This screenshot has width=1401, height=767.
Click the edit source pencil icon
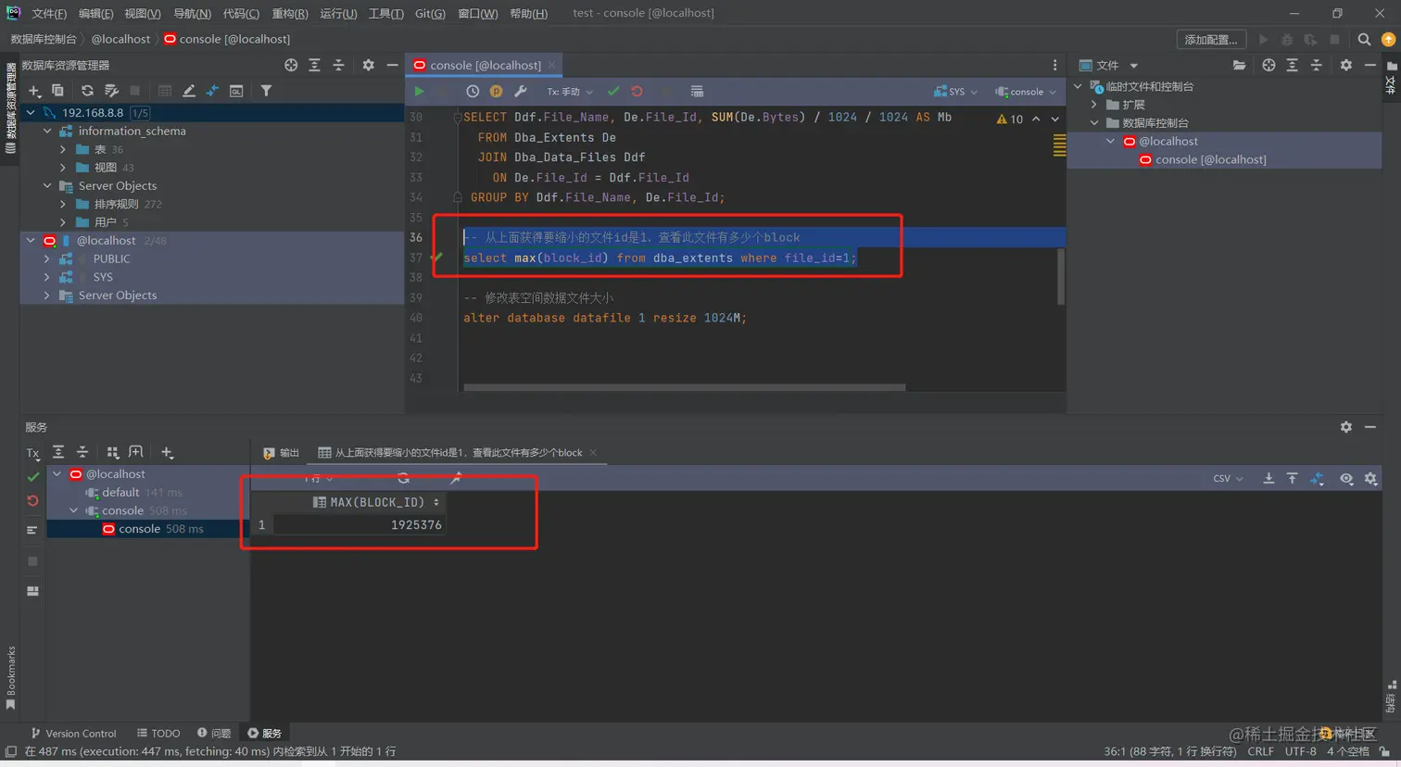click(189, 91)
